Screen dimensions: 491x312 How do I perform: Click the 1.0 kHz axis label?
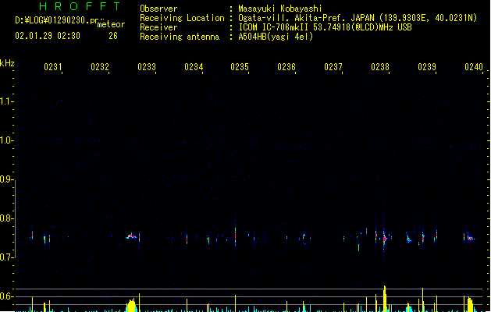(6, 140)
